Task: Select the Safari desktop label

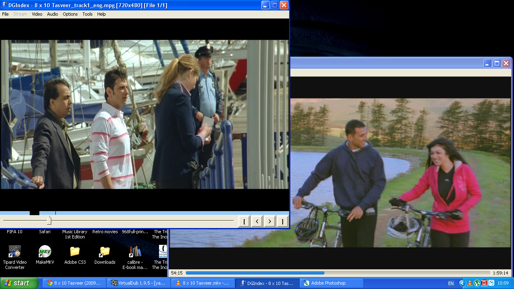Action: point(45,232)
